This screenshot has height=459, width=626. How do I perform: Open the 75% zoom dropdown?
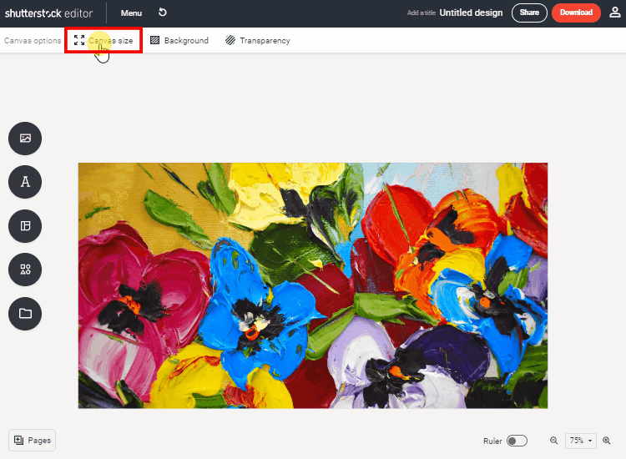click(580, 441)
